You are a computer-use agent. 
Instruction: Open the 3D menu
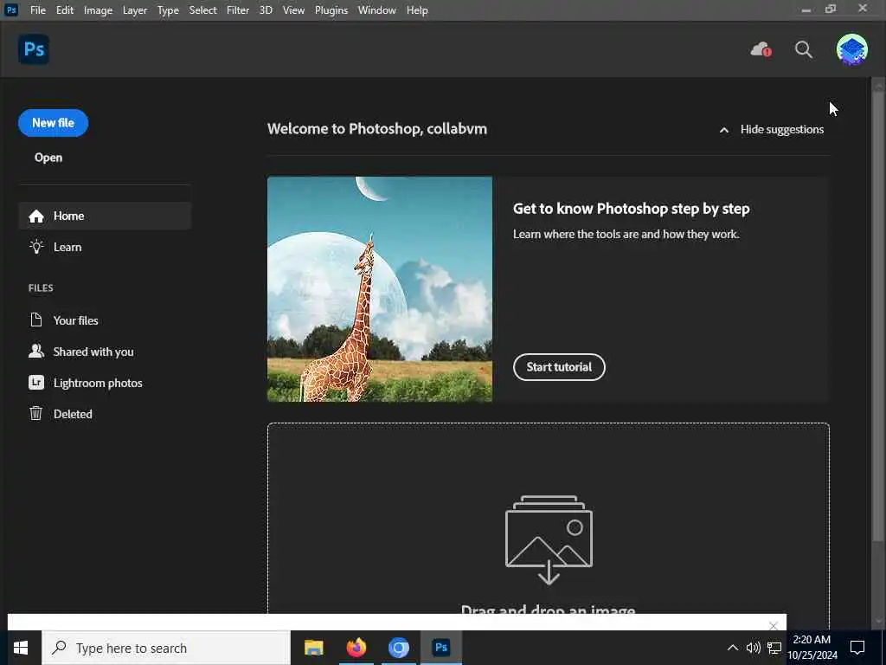coord(266,10)
